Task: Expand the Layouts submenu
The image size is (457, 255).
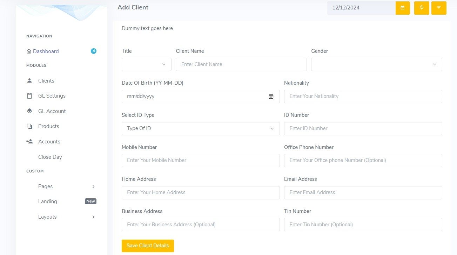Action: 93,217
